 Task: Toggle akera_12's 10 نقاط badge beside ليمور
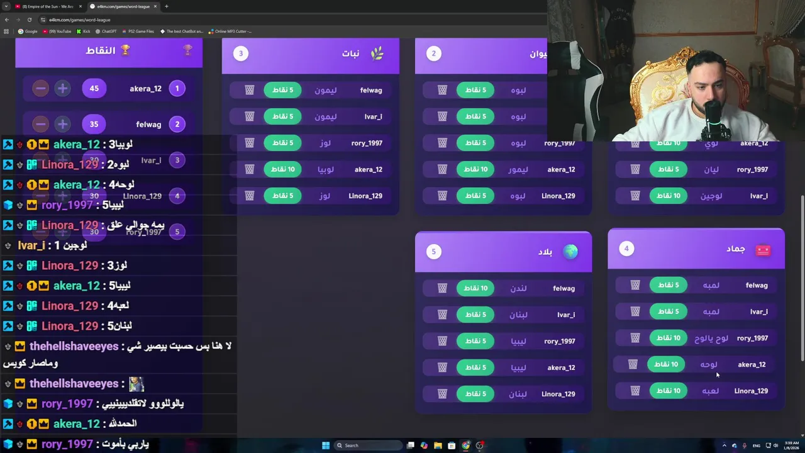click(x=475, y=169)
